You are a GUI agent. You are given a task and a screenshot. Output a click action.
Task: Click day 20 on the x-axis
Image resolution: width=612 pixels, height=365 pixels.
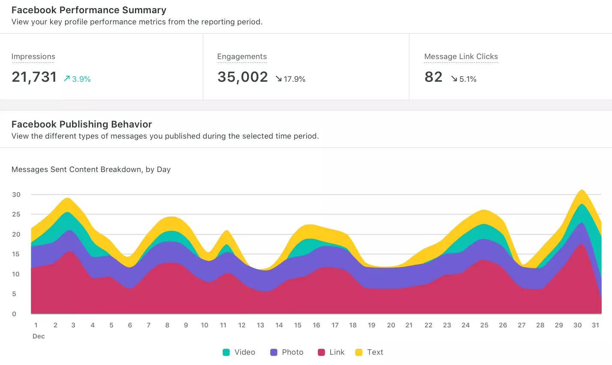[x=391, y=325]
